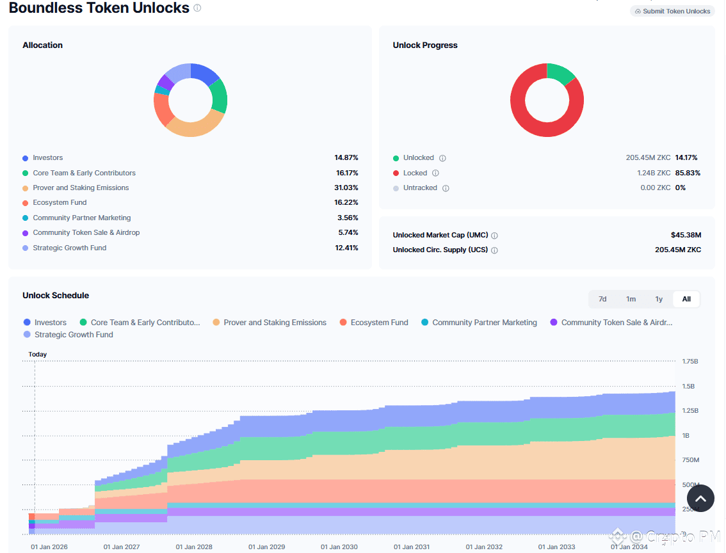Select the 1y time range tab

tap(659, 299)
